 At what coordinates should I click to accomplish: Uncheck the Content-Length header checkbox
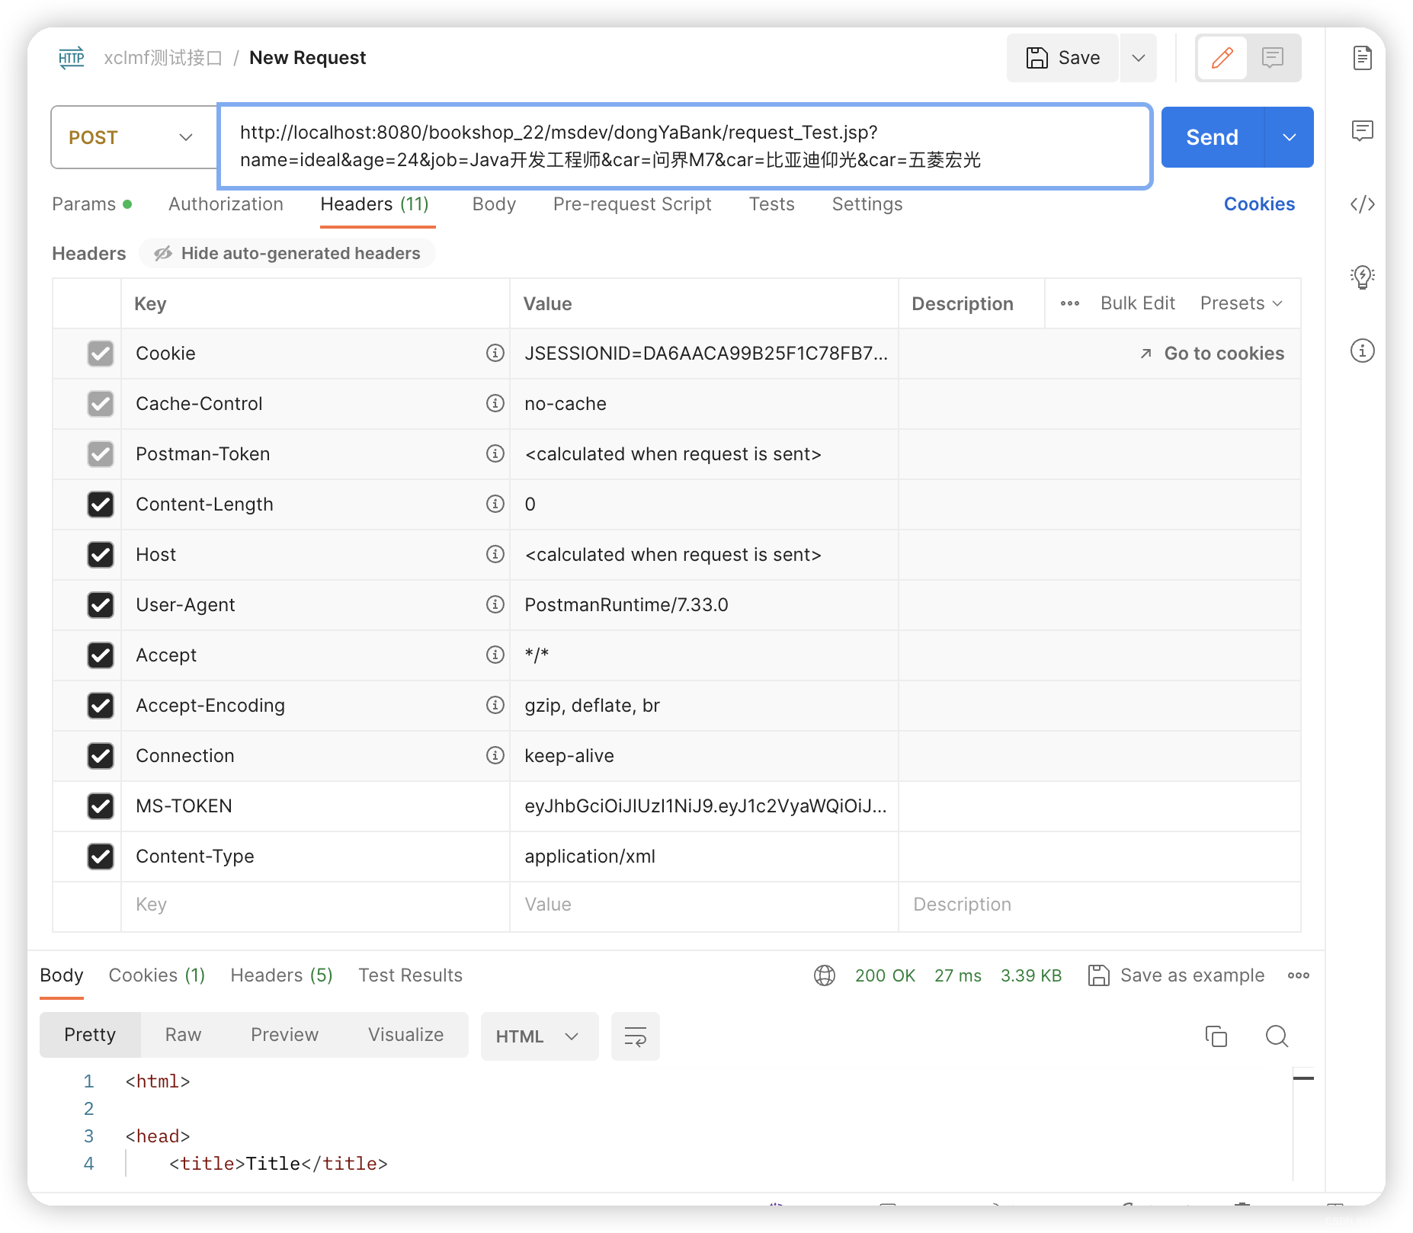coord(101,504)
